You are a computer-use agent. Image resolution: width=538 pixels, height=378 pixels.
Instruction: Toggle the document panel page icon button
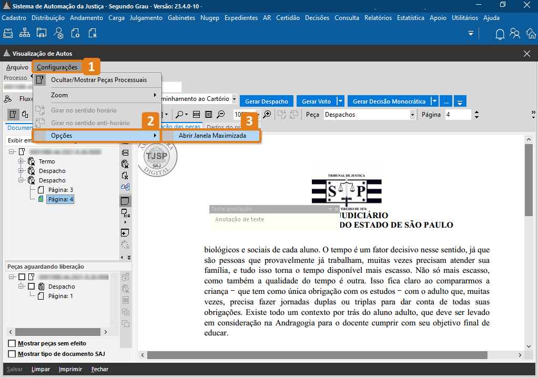click(13, 114)
